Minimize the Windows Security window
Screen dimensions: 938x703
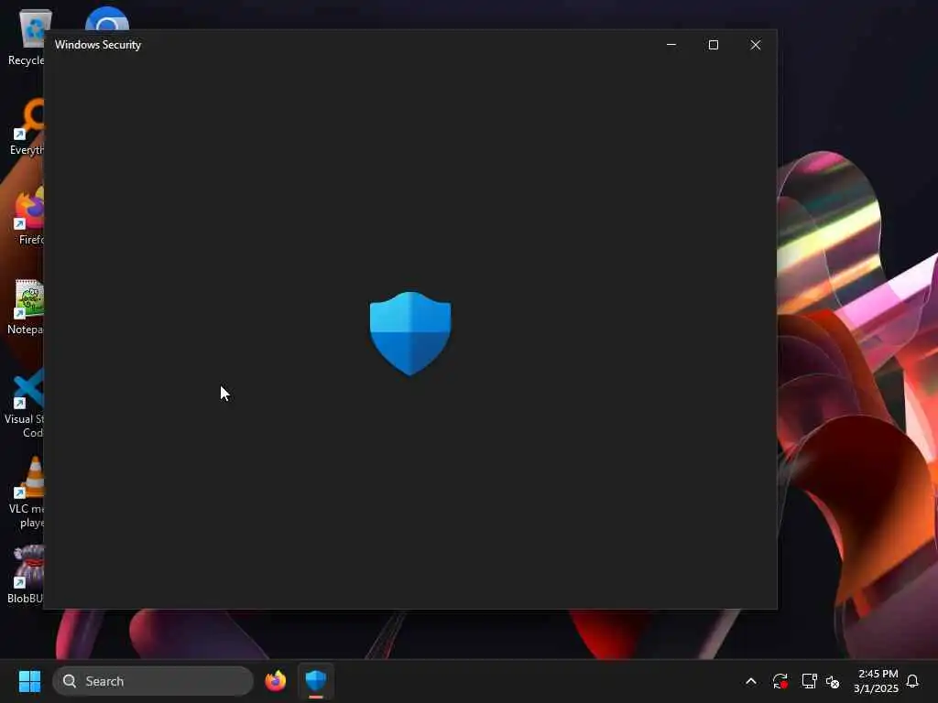pos(671,45)
